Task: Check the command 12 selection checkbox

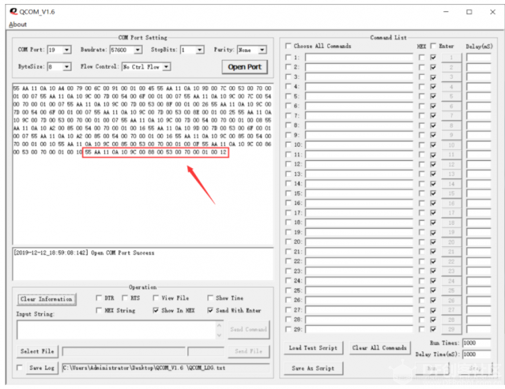Action: [x=288, y=164]
